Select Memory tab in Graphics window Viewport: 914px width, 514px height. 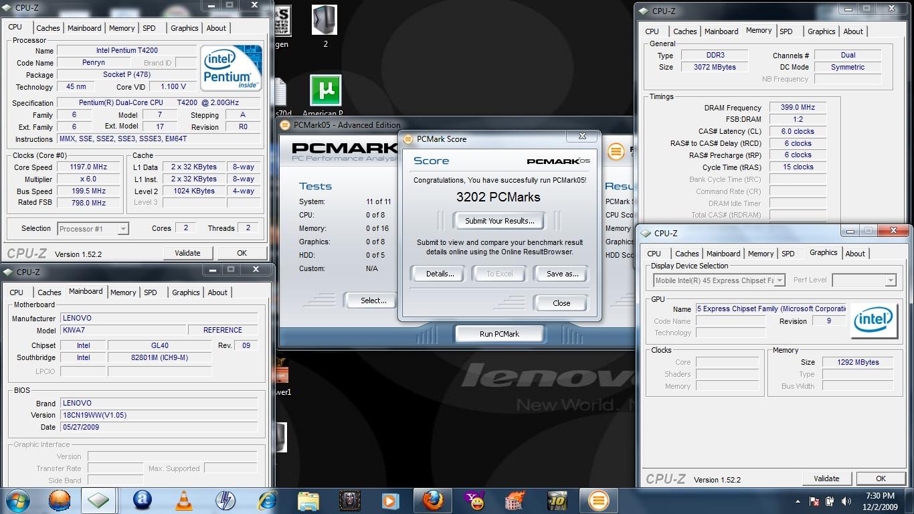[761, 254]
